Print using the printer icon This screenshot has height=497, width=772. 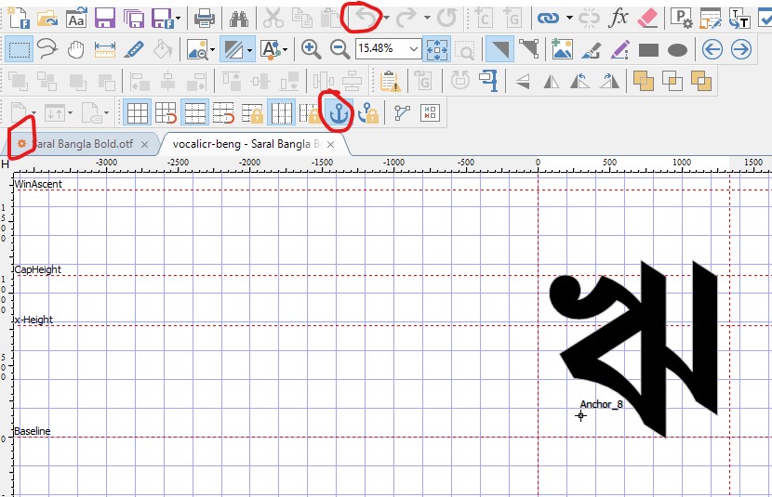(205, 19)
